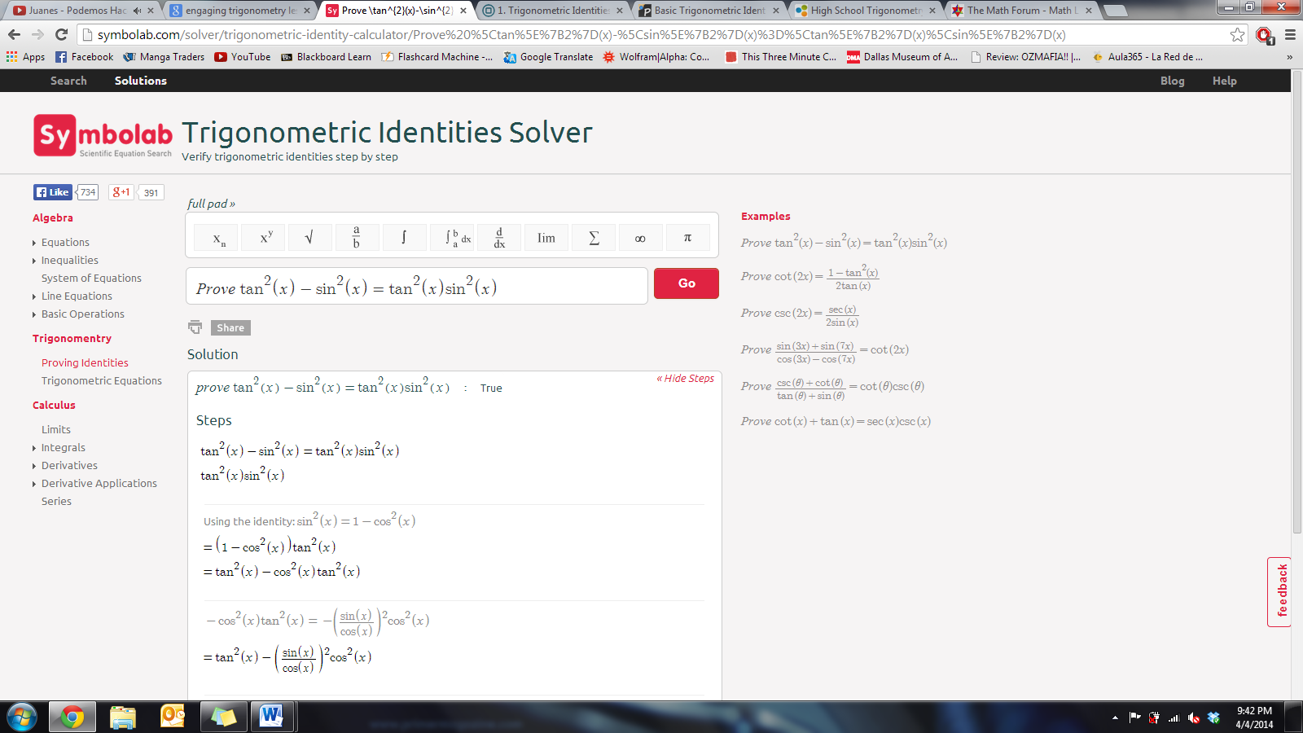The height and width of the screenshot is (733, 1303).
Task: Click the page's vertical scrollbar
Action: click(x=1296, y=326)
